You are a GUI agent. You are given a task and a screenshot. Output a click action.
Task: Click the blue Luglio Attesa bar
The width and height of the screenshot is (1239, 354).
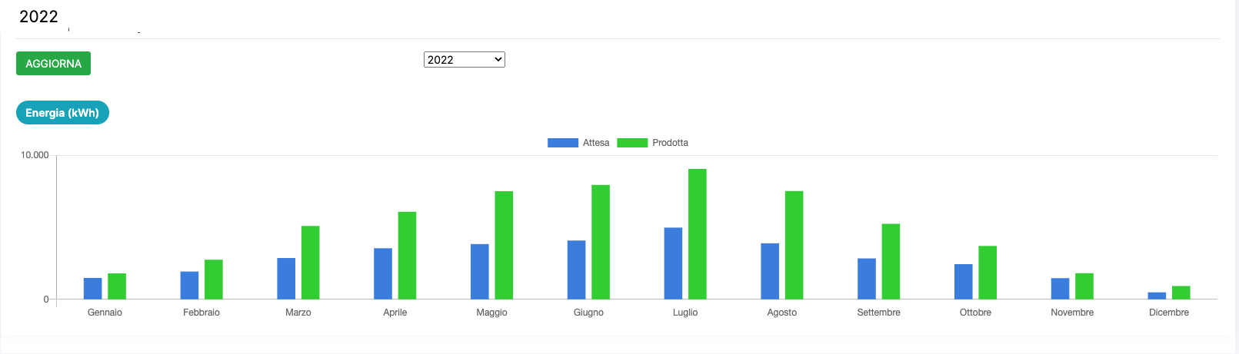[x=673, y=263]
